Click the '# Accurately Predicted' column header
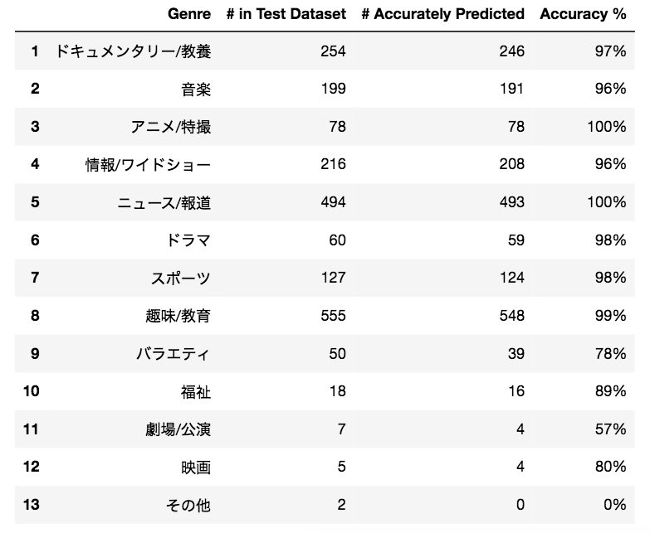Screen dimensions: 650x533 pos(443,14)
